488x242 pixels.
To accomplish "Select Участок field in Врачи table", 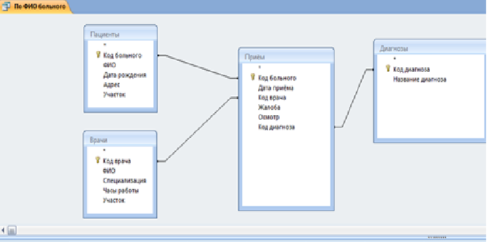I will (114, 201).
